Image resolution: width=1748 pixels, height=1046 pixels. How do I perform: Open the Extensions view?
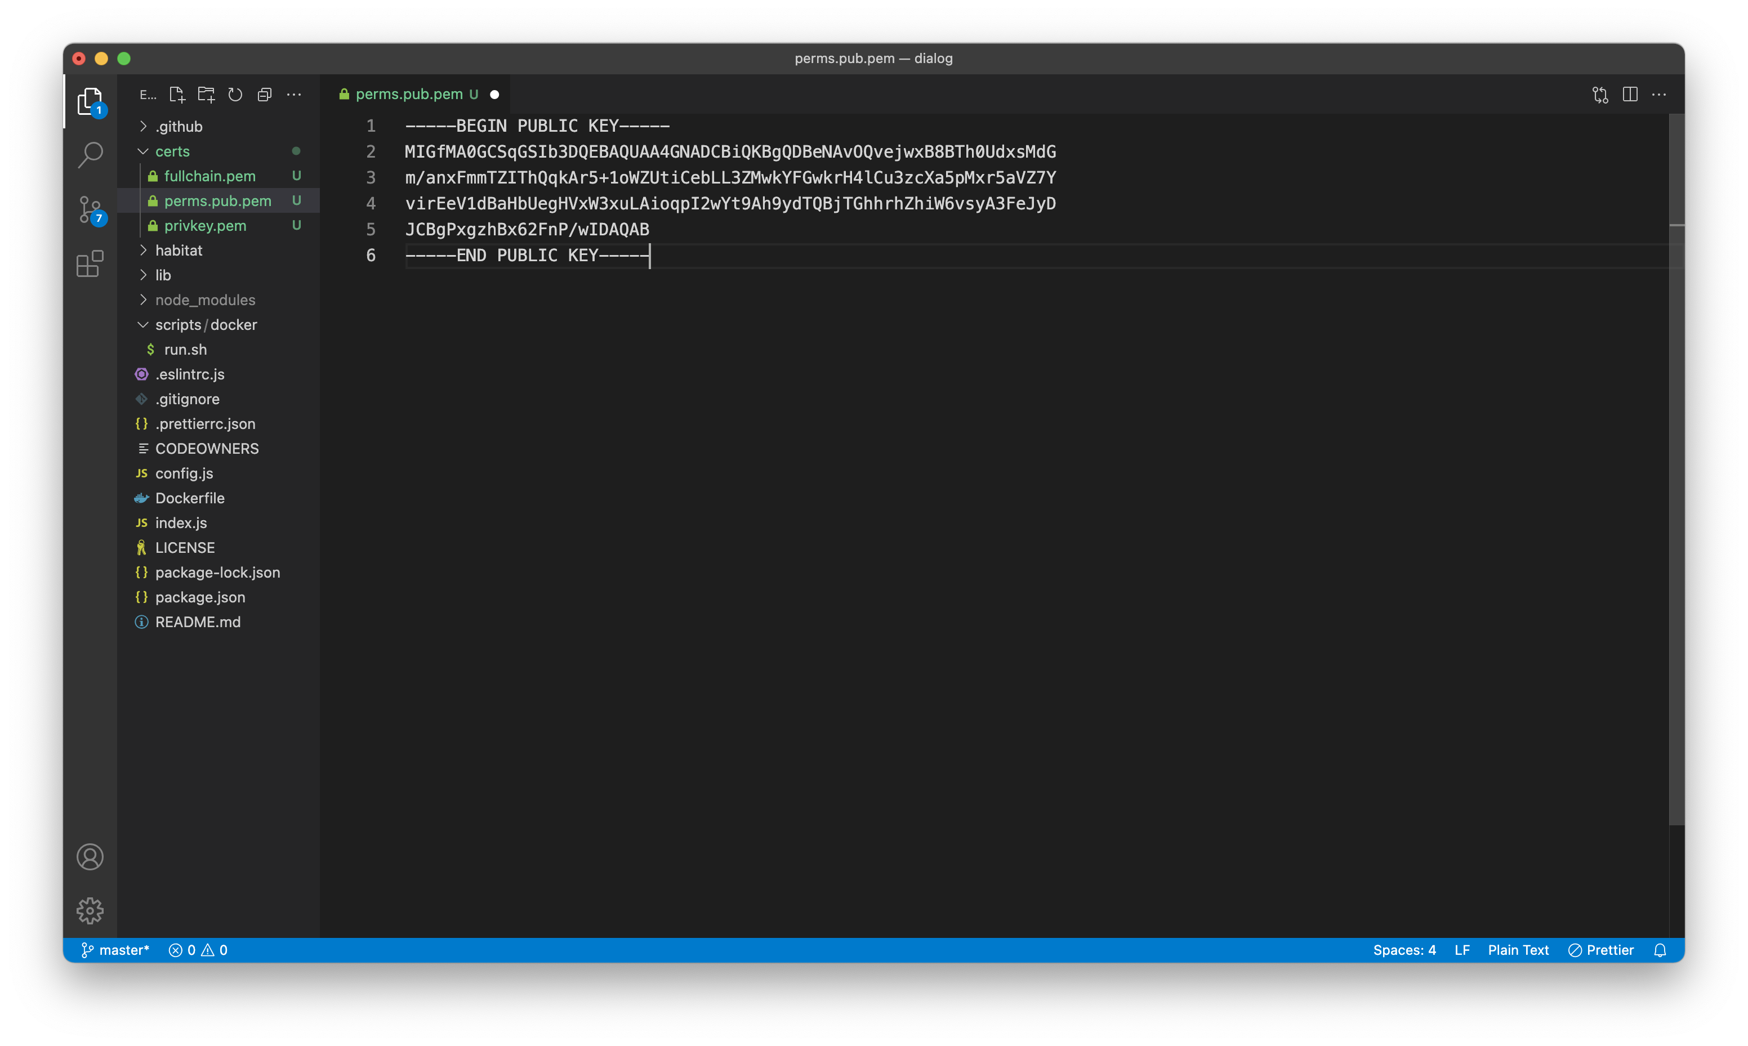pos(90,265)
